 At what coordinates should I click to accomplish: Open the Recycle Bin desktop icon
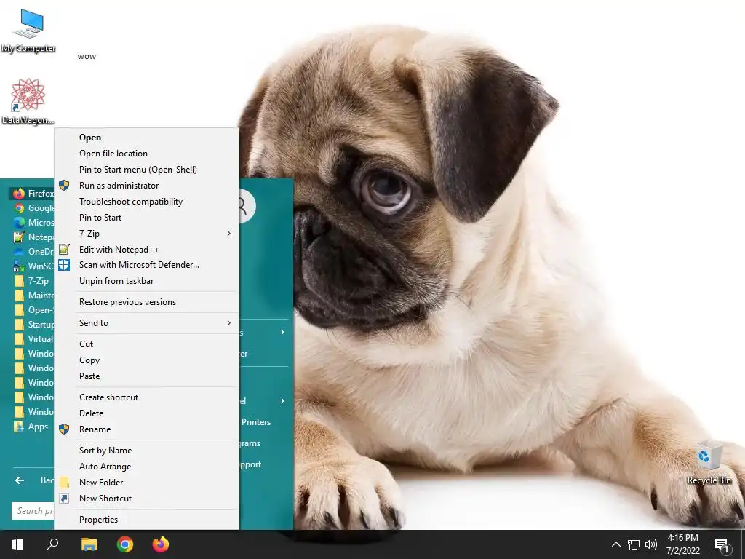coord(709,463)
